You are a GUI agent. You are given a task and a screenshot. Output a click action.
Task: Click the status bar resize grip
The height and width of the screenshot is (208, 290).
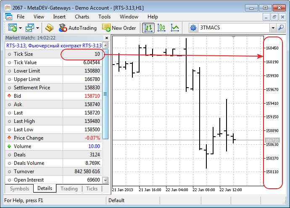[284, 202]
